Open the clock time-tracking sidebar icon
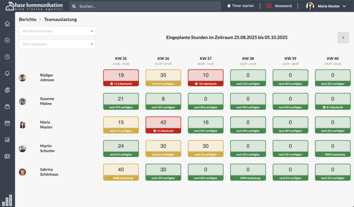Image resolution: width=354 pixels, height=207 pixels. (x=7, y=57)
